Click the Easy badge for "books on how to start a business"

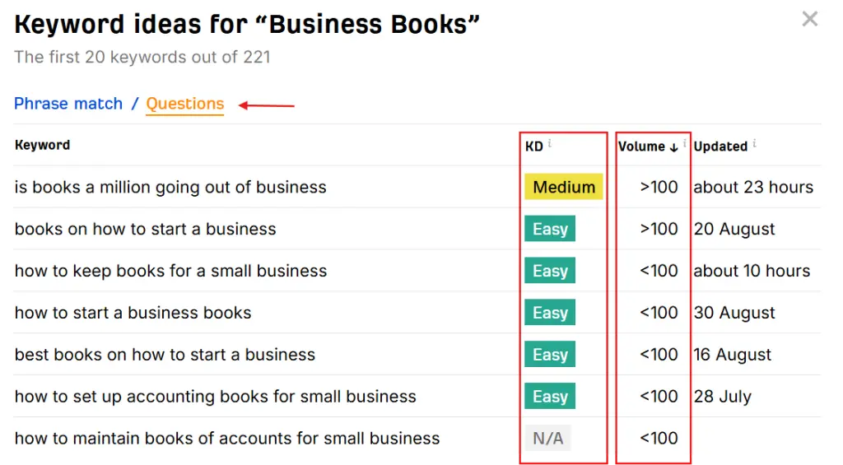click(x=550, y=229)
